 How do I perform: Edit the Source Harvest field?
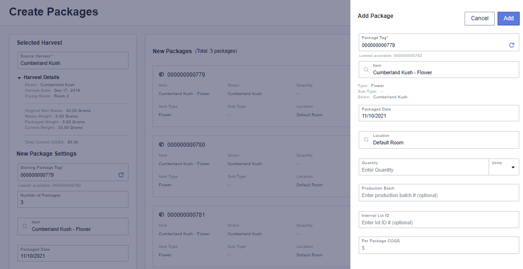tap(72, 60)
